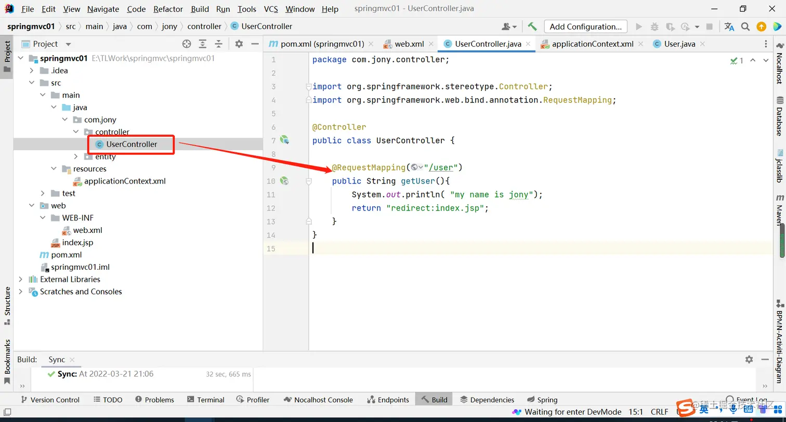Toggle the Endpoints tool window button
786x422 pixels.
388,400
